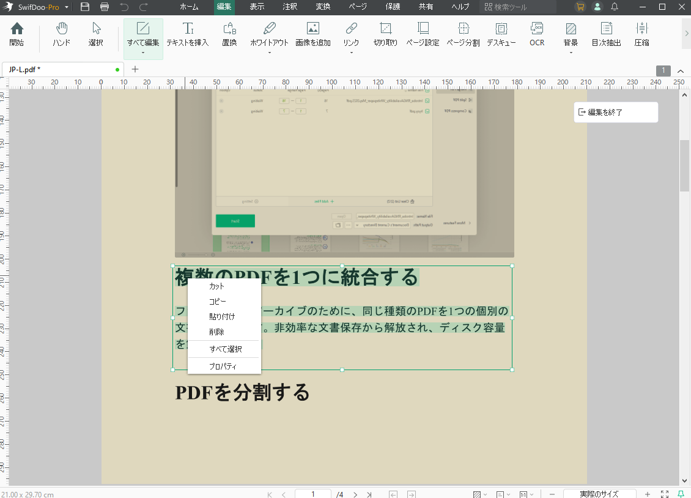Activate the 選択 selection tool

(x=97, y=34)
